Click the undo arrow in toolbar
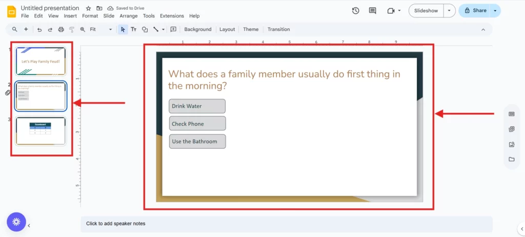This screenshot has width=525, height=237. click(x=39, y=30)
